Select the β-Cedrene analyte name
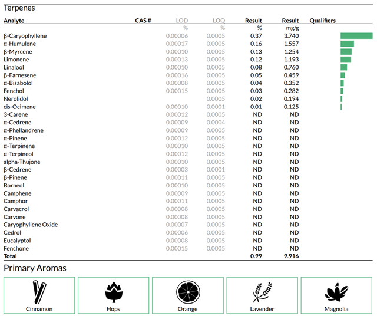Image resolution: width=377 pixels, height=316 pixels. 17,170
